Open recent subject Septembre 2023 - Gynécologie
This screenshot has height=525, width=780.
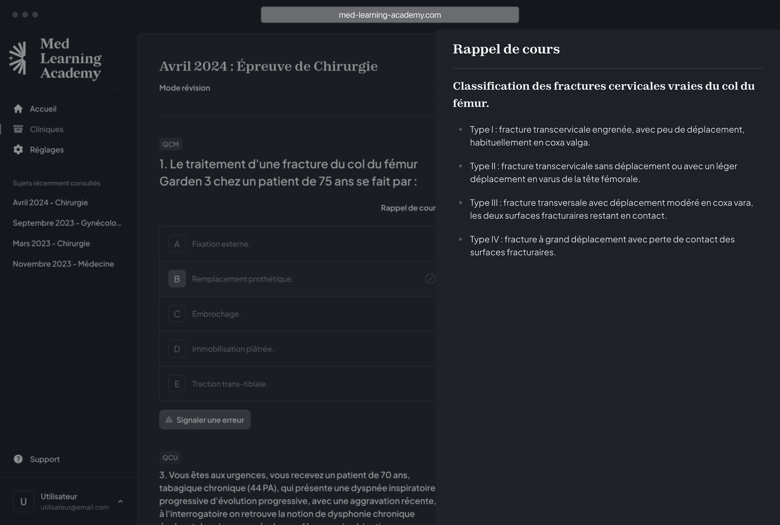tap(67, 223)
